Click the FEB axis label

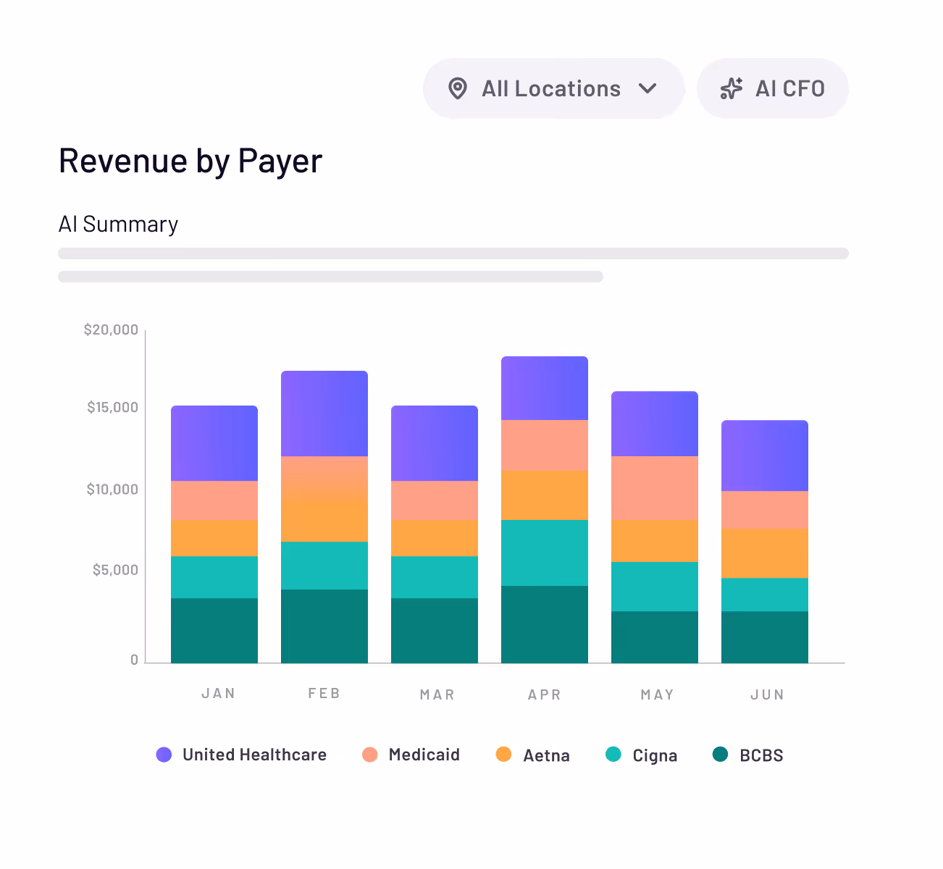324,693
